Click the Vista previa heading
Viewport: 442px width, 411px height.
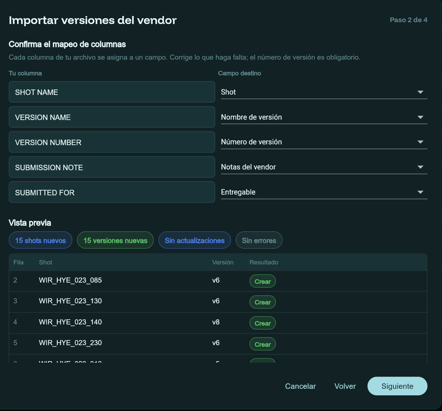click(30, 223)
